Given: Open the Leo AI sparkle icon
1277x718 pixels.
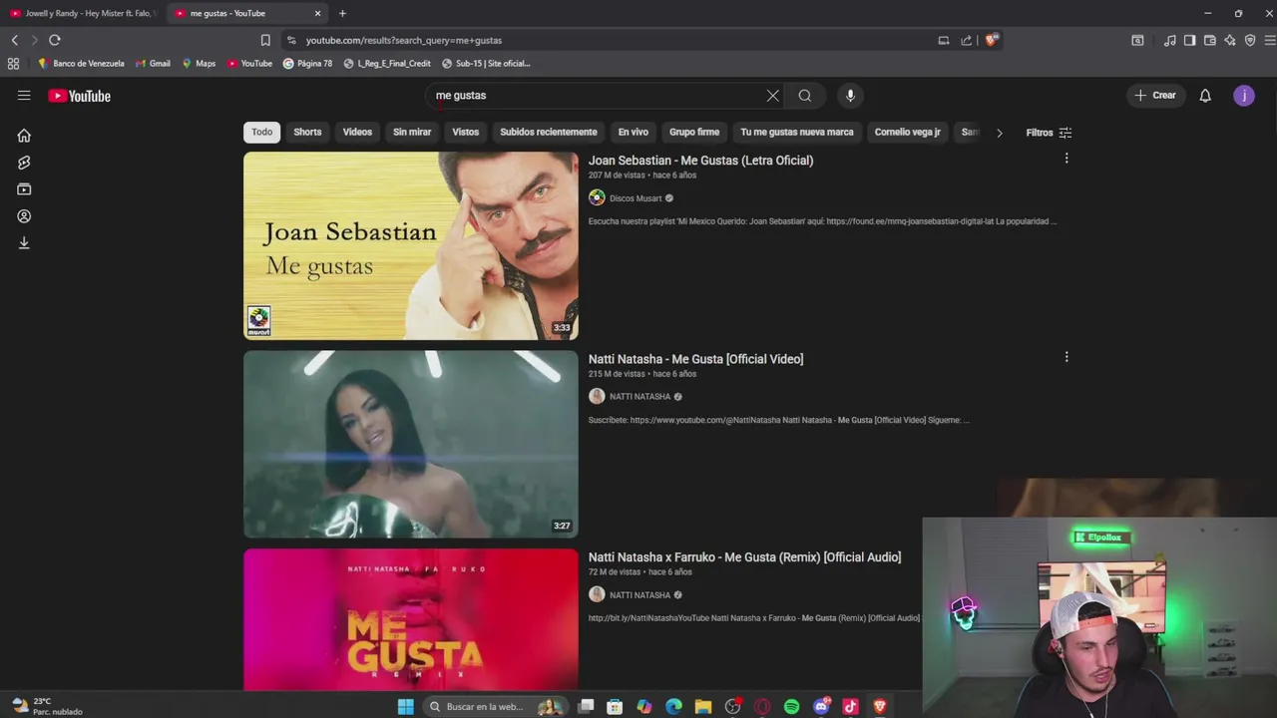Looking at the screenshot, I should tap(1230, 40).
